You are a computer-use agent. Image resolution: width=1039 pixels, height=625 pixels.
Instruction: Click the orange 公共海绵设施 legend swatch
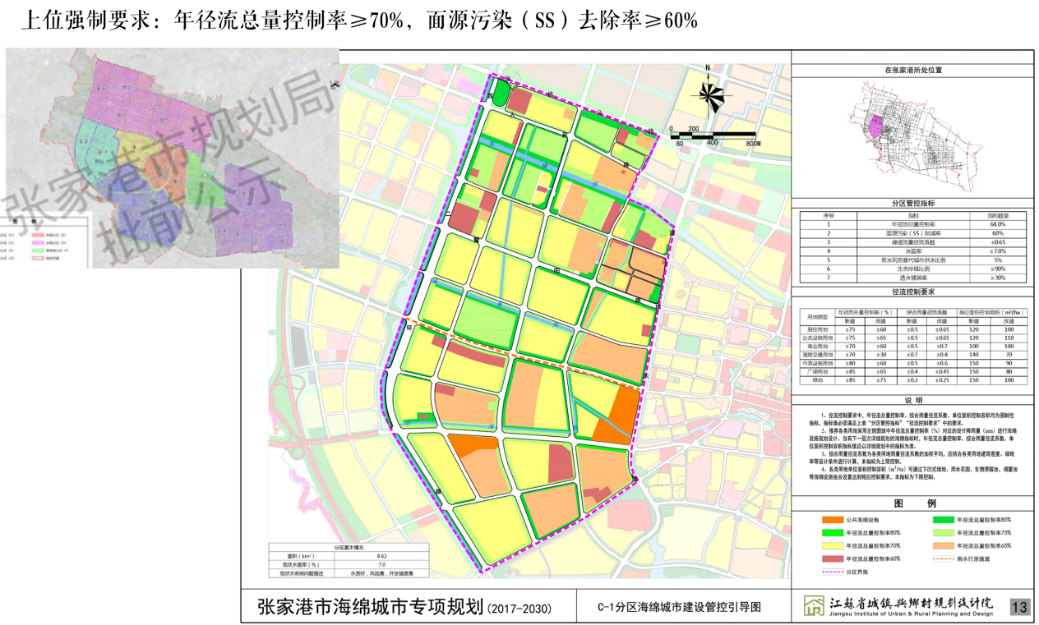click(833, 520)
